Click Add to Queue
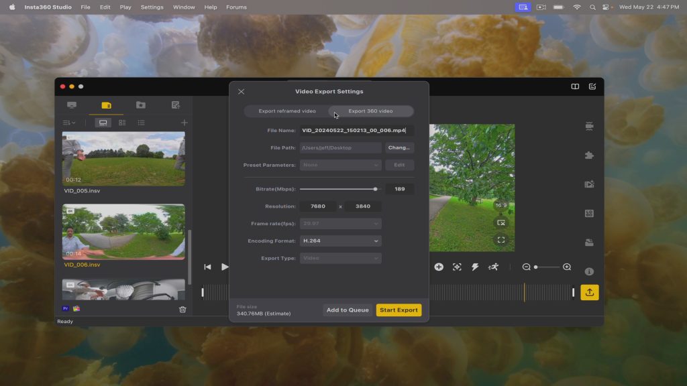Image resolution: width=687 pixels, height=386 pixels. click(x=347, y=310)
